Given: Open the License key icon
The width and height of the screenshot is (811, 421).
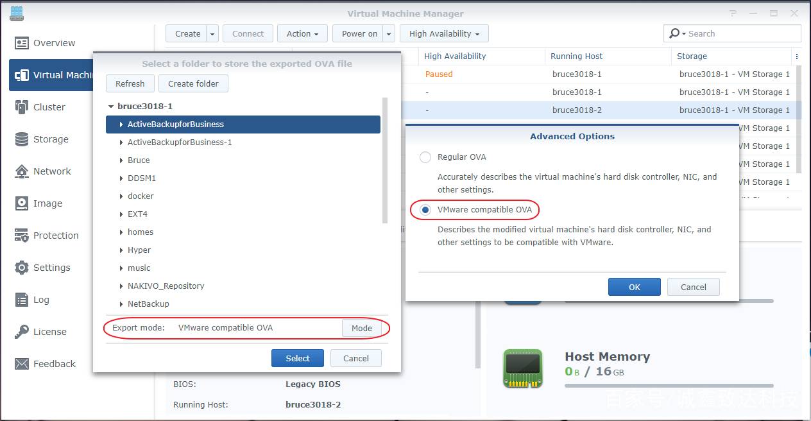Looking at the screenshot, I should 22,332.
